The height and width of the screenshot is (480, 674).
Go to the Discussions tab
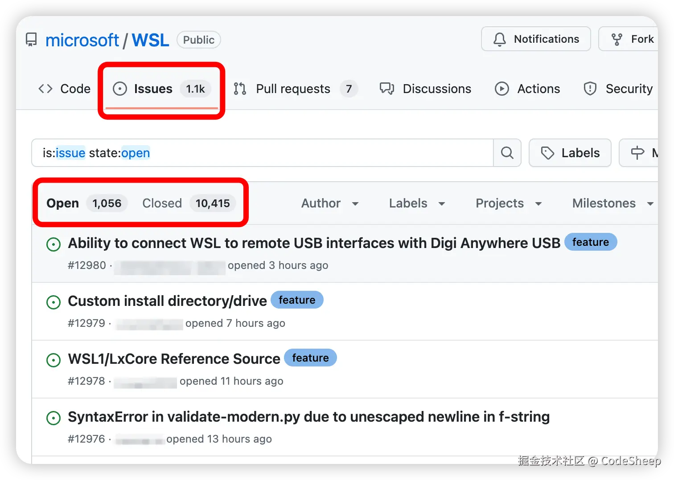[x=425, y=89]
